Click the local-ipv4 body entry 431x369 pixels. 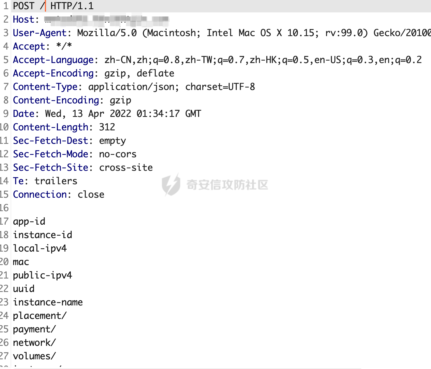click(40, 248)
